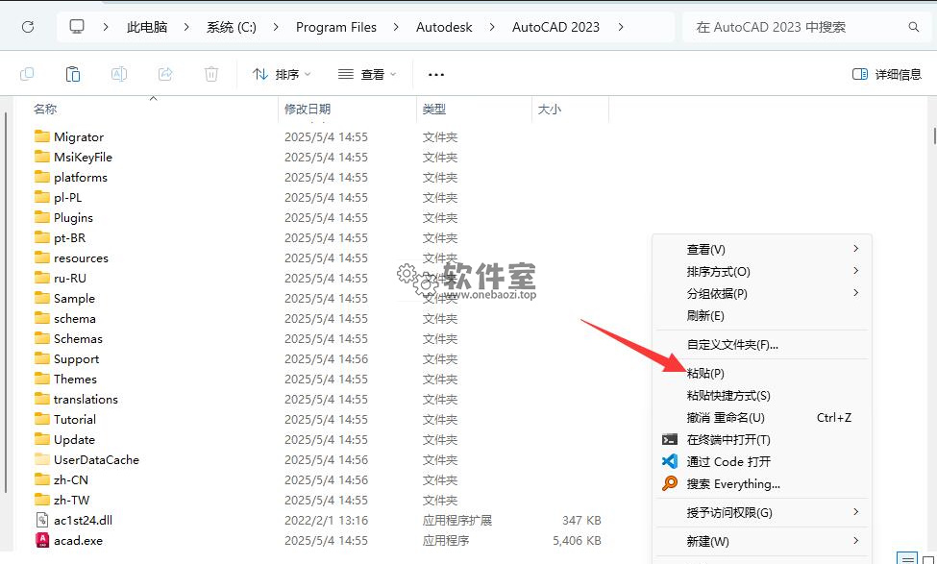The image size is (937, 564).
Task: Click Program Files breadcrumb
Action: click(x=336, y=27)
